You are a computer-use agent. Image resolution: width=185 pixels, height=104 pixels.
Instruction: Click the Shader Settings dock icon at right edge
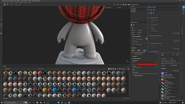(184, 9)
